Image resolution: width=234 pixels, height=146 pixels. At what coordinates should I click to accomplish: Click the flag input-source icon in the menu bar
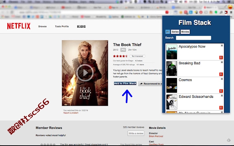[186, 2]
